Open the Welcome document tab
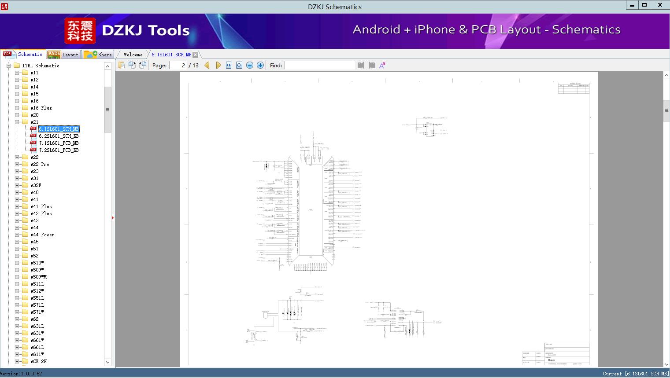This screenshot has height=378, width=670. click(133, 55)
